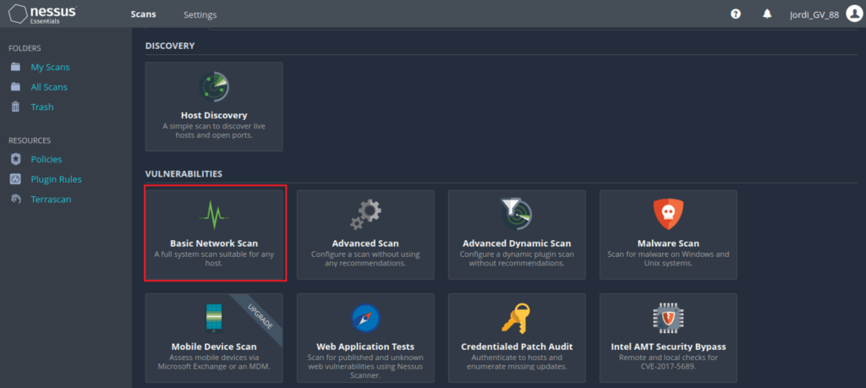Click the Trash bin icon
The width and height of the screenshot is (866, 388).
[x=15, y=107]
